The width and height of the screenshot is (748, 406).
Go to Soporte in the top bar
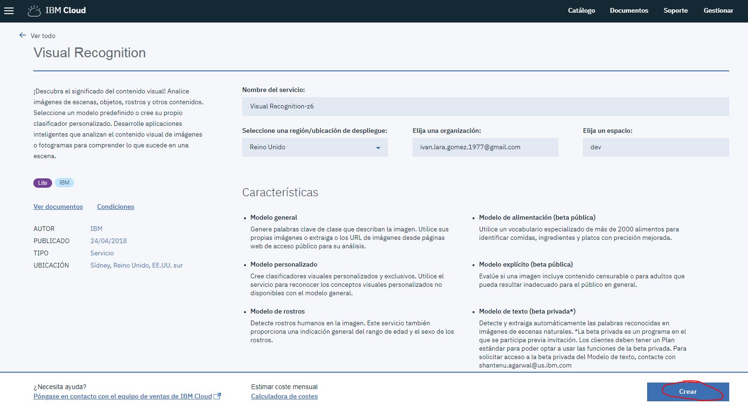[x=675, y=10]
